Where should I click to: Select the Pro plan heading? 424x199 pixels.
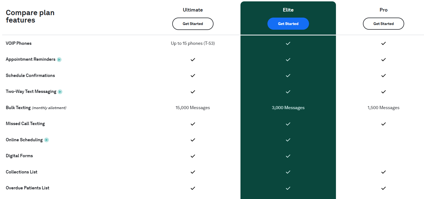click(x=383, y=10)
